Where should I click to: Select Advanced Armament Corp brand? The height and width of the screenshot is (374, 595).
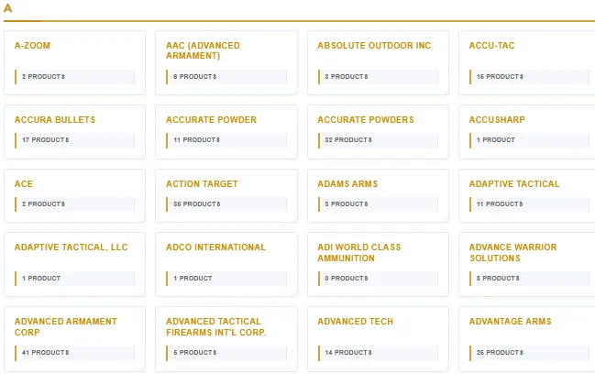[x=66, y=327]
